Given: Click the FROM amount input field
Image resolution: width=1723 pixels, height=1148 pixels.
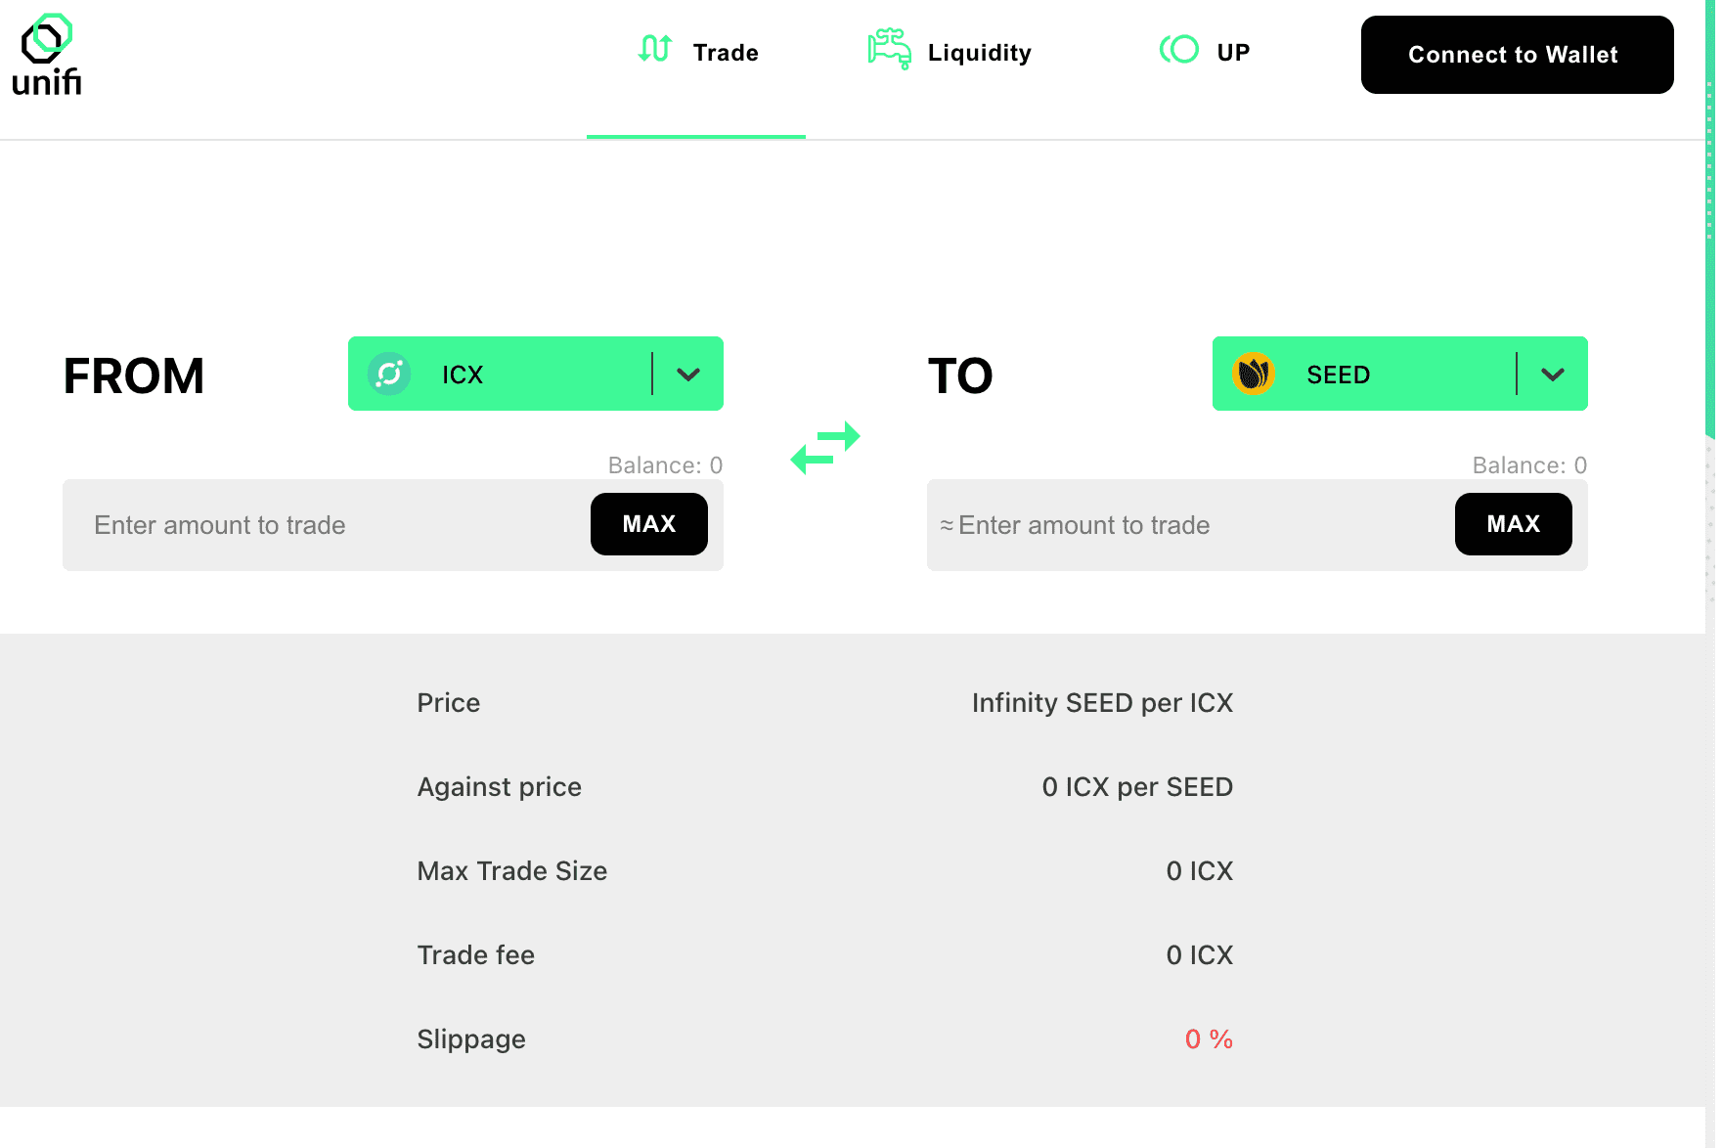Looking at the screenshot, I should pyautogui.click(x=293, y=525).
